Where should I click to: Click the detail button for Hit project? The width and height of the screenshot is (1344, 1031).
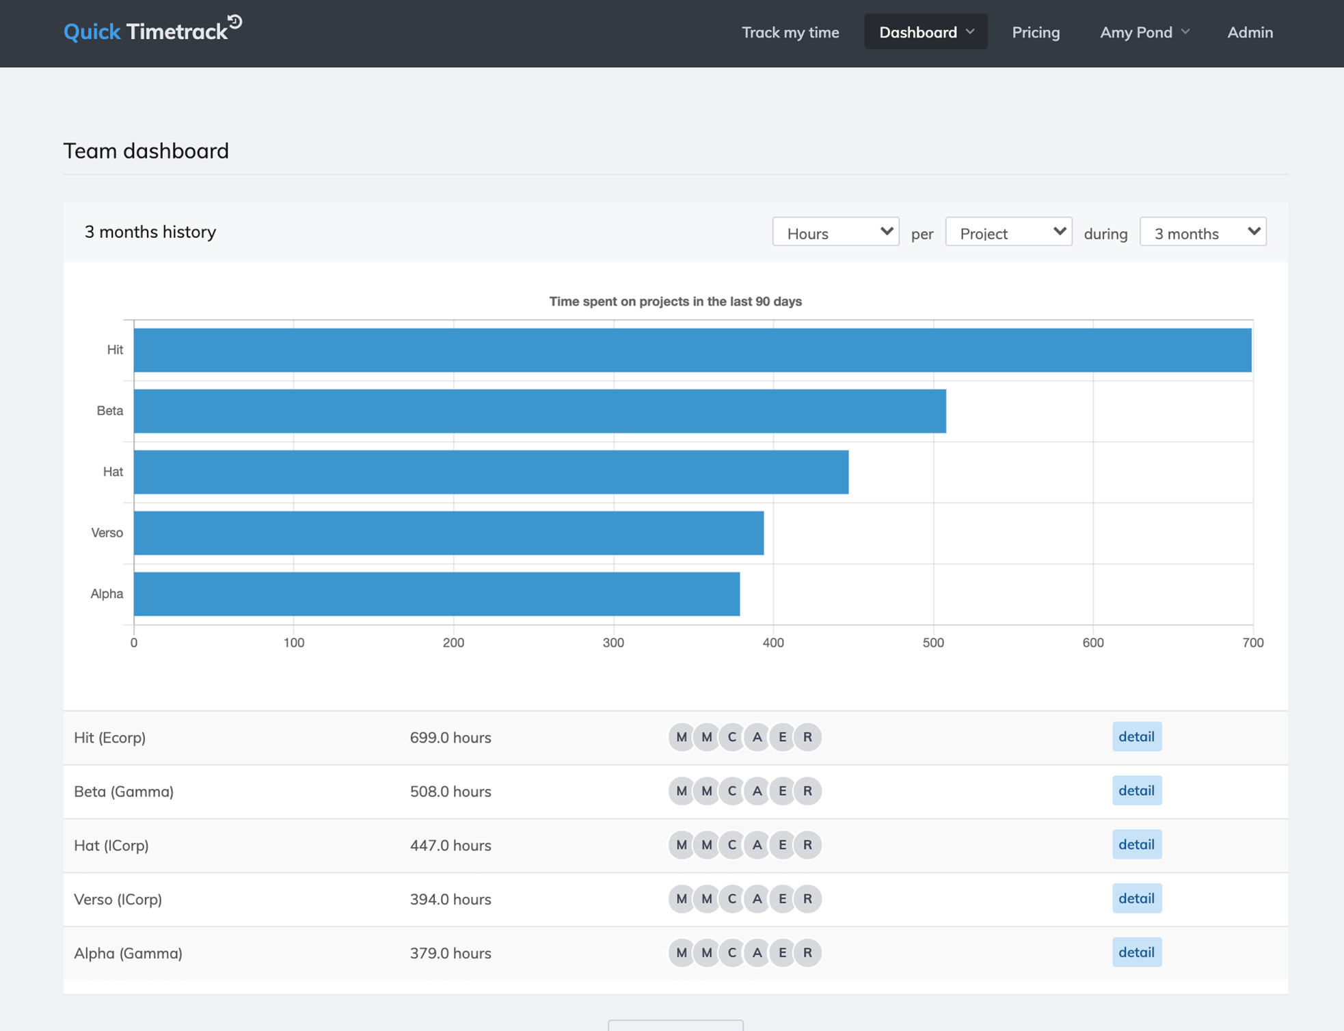(x=1136, y=736)
